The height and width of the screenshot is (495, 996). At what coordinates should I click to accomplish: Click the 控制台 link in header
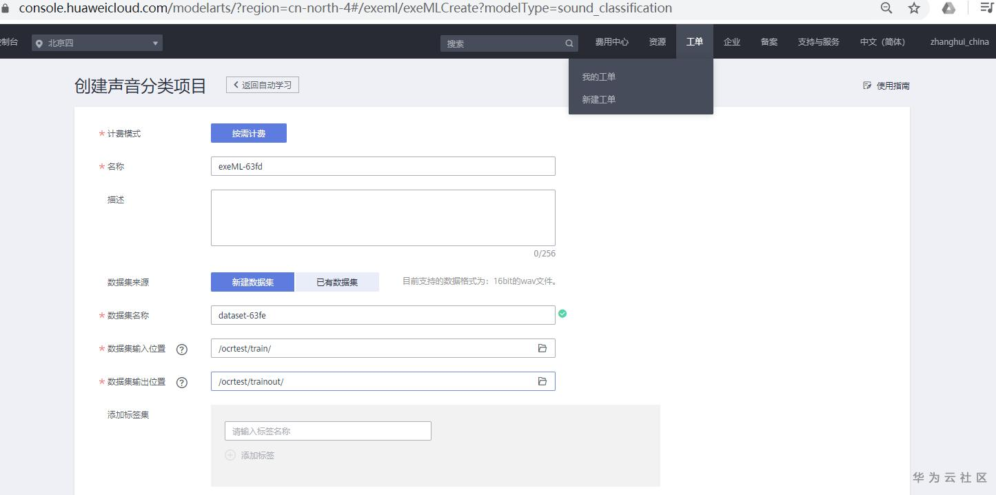(x=9, y=42)
